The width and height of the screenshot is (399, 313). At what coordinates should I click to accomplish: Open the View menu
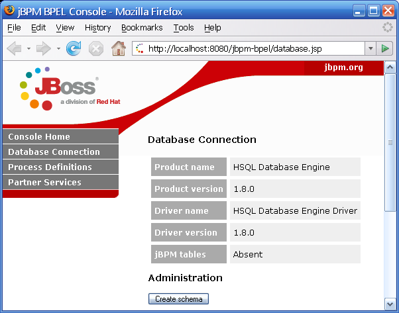click(65, 27)
